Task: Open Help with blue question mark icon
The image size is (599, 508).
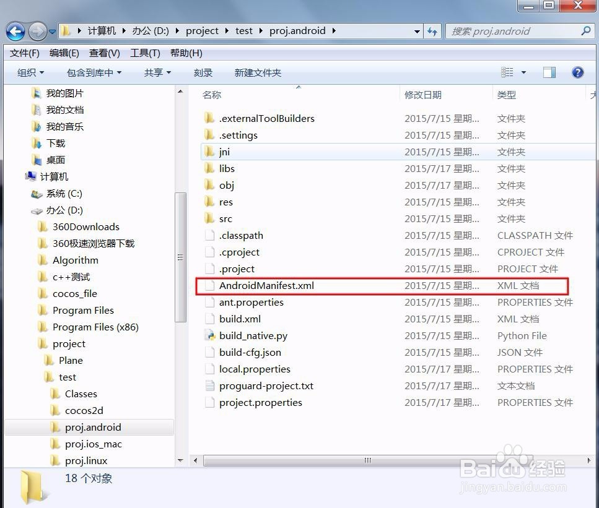Action: coord(577,72)
